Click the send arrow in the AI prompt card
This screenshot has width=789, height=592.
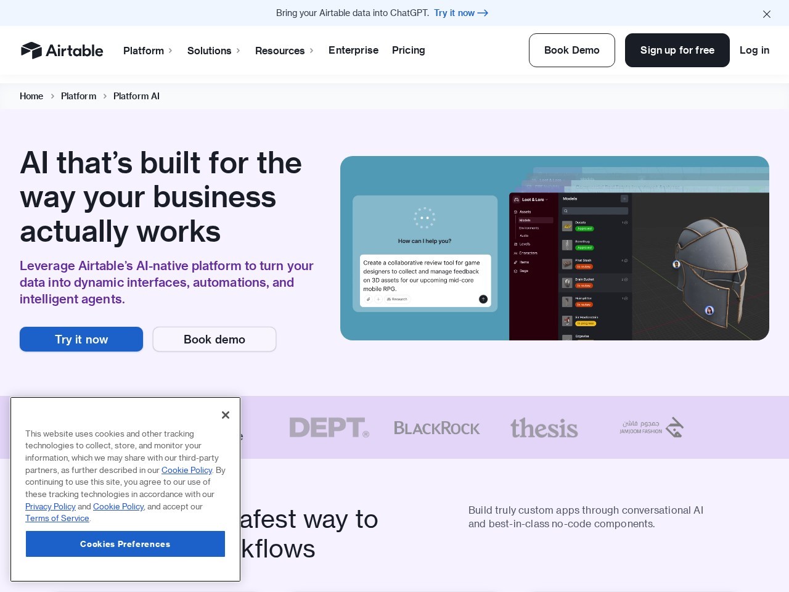point(483,299)
